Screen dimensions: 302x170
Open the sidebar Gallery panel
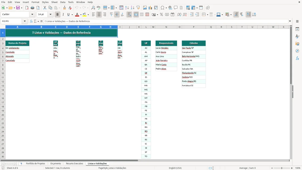297,44
